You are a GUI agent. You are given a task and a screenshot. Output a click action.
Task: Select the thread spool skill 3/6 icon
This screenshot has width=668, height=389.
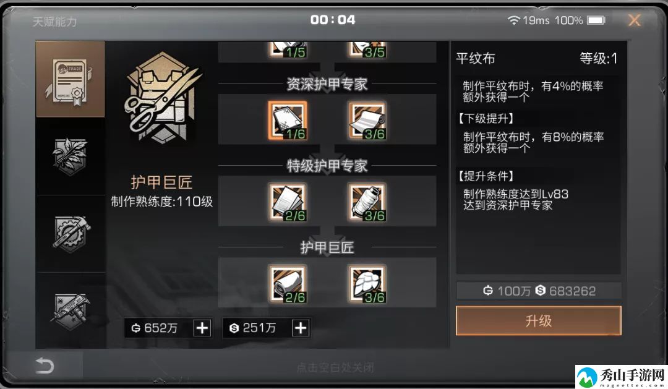click(x=367, y=202)
